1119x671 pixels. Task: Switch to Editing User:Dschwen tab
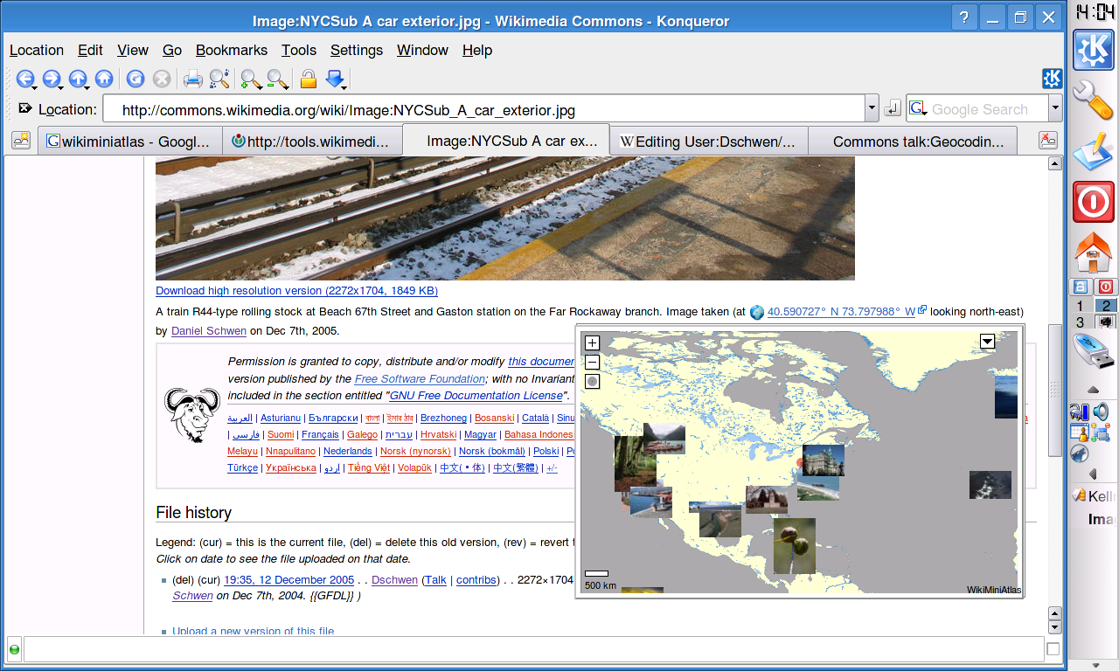coord(708,141)
